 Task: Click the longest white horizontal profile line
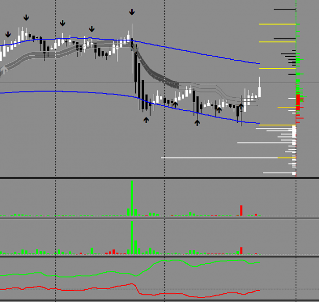tap(228, 158)
